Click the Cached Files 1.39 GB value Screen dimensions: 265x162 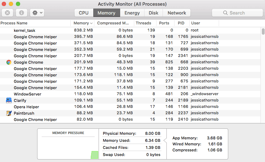[x=153, y=147]
